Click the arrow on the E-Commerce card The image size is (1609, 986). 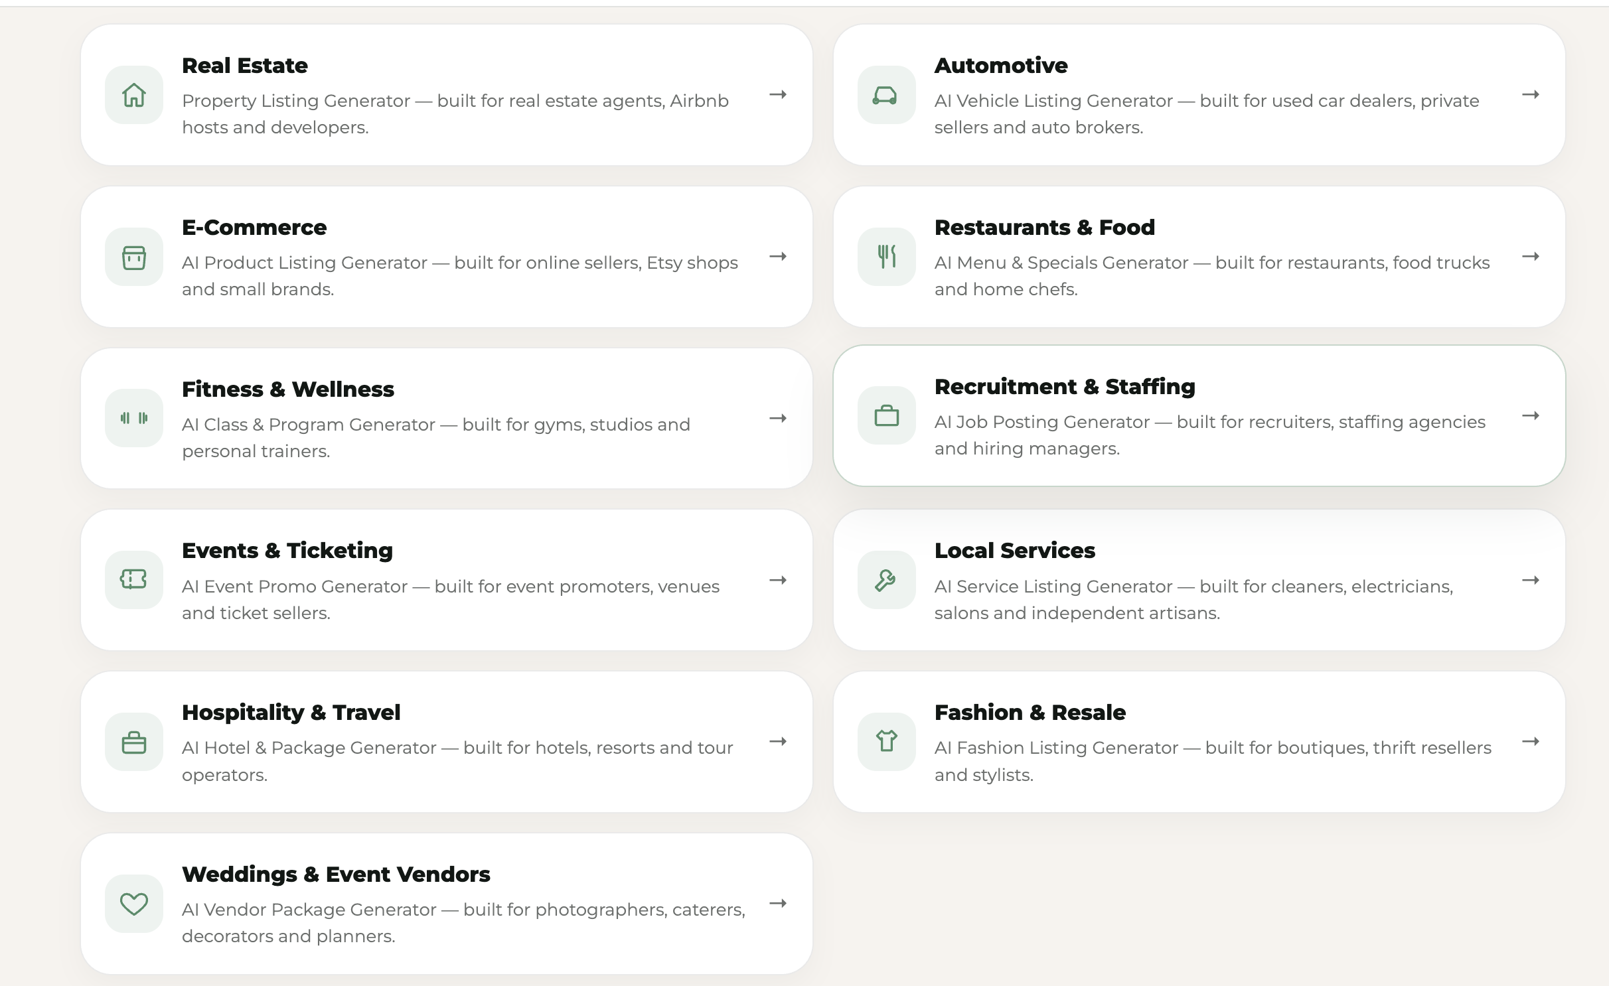778,257
